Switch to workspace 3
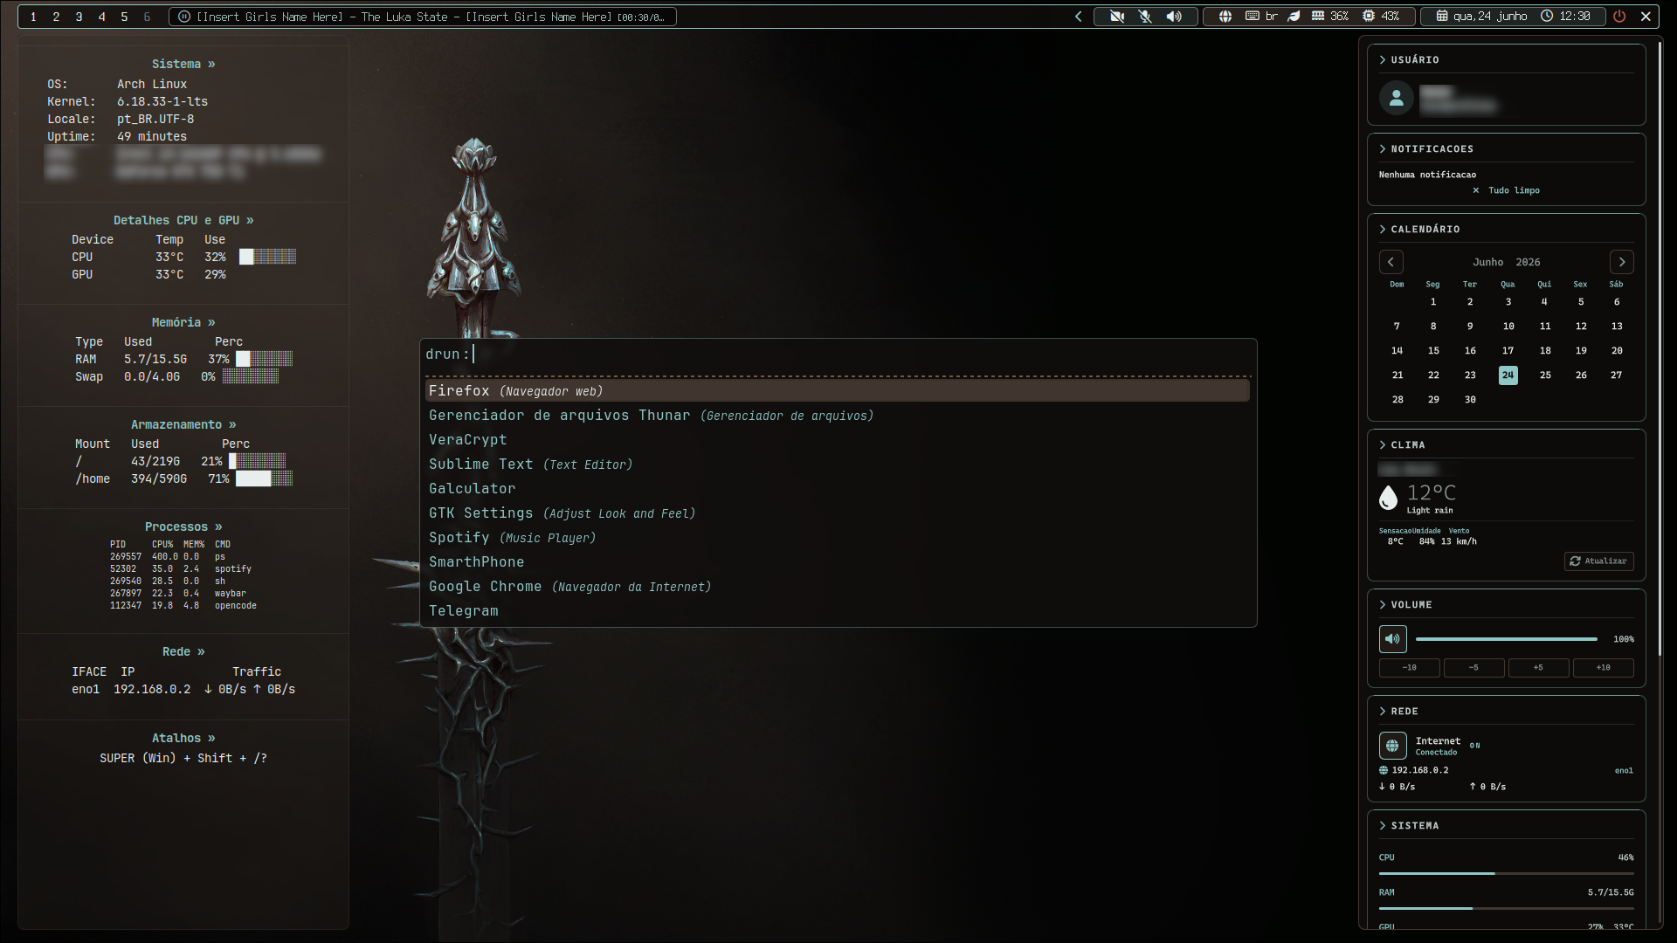 point(79,17)
